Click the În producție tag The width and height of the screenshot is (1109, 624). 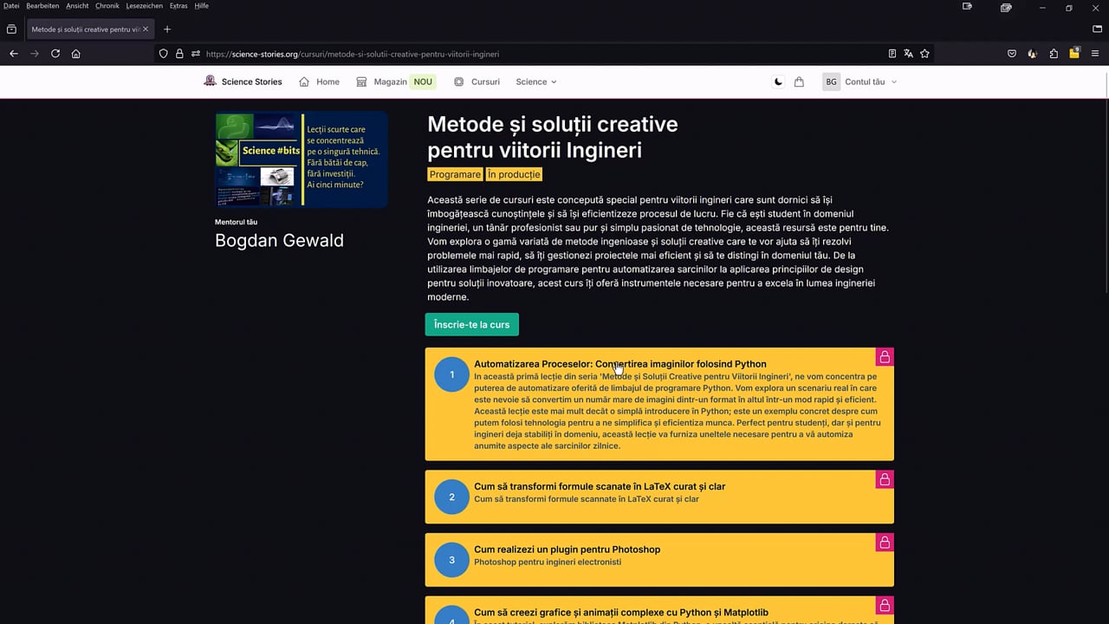pos(514,174)
